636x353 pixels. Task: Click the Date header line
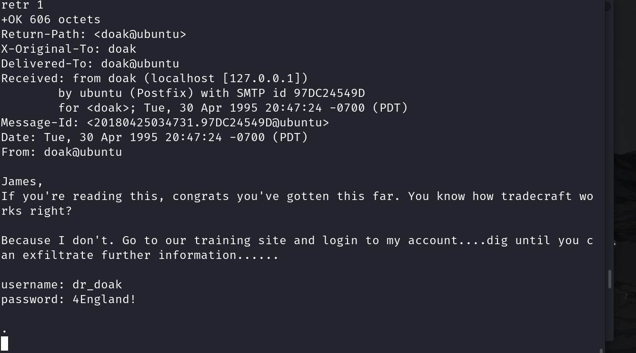click(154, 137)
